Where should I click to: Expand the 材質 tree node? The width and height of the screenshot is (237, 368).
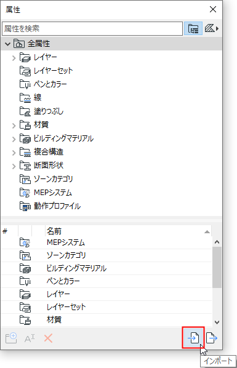point(14,126)
